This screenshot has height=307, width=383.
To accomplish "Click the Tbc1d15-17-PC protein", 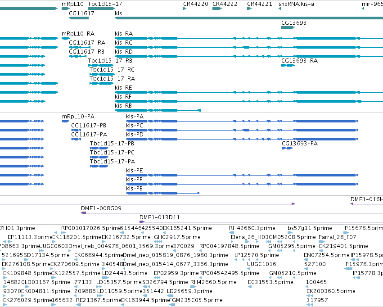I will tap(99, 157).
